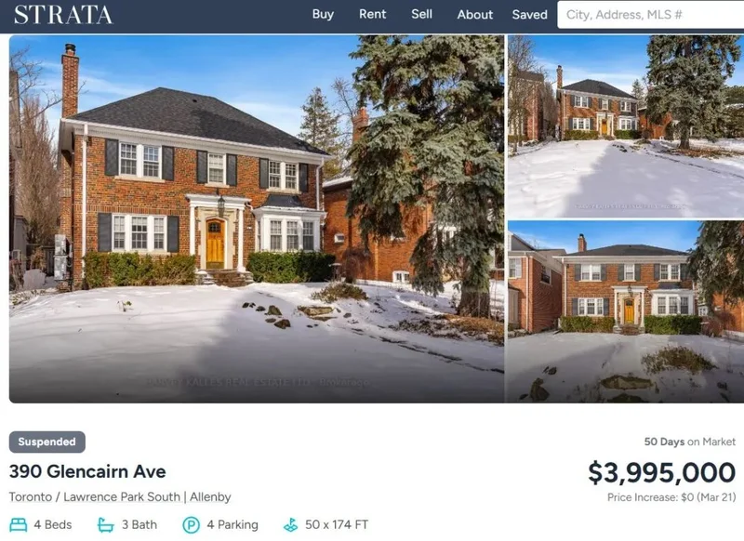The width and height of the screenshot is (744, 541).
Task: Click the bed icon beside 4 Beds
Action: tap(19, 525)
